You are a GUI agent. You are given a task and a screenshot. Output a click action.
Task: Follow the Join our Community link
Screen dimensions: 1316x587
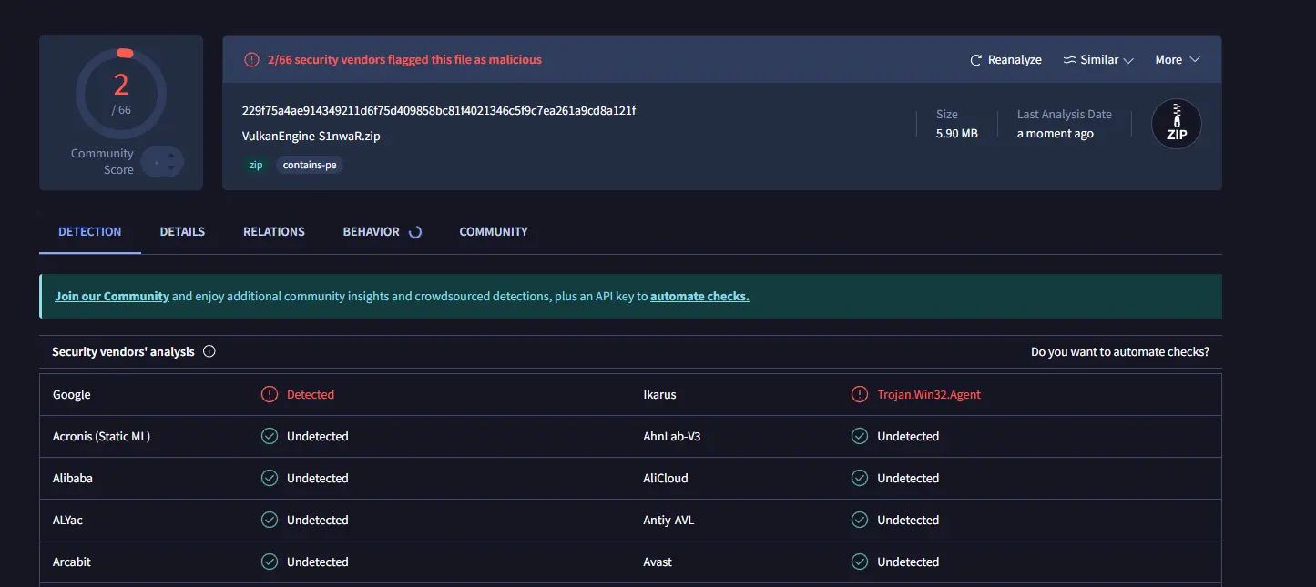click(x=112, y=297)
